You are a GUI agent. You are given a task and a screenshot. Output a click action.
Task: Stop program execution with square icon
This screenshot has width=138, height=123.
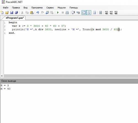pyautogui.click(x=63, y=12)
